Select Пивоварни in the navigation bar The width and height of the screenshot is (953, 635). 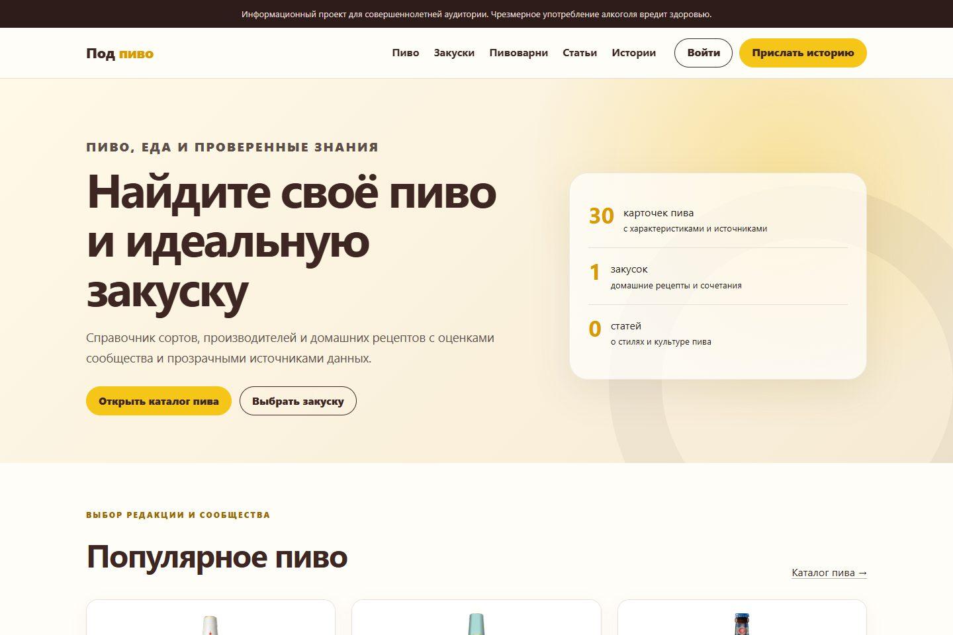tap(518, 53)
